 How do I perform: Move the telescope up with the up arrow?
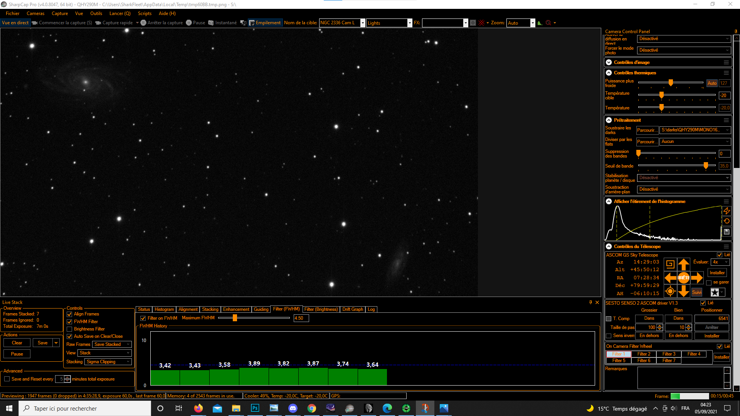click(x=684, y=264)
